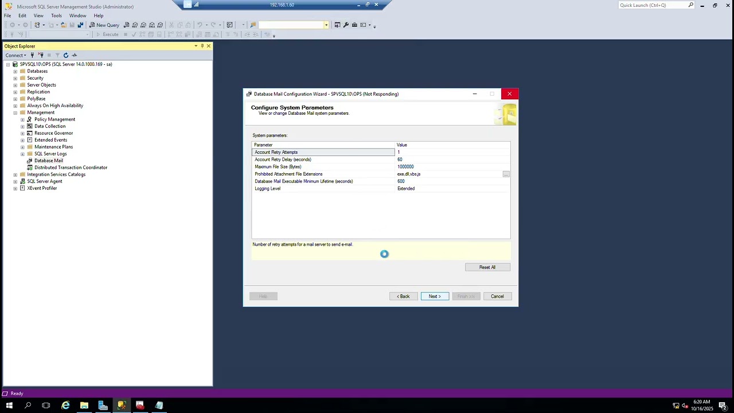Expand the Security node
734x413 pixels.
click(15, 78)
